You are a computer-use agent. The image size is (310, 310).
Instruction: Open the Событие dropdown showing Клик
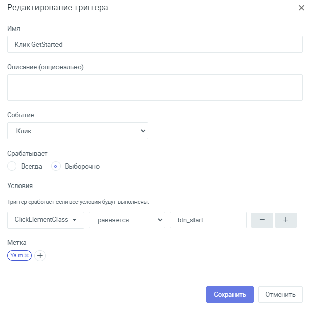pyautogui.click(x=77, y=131)
